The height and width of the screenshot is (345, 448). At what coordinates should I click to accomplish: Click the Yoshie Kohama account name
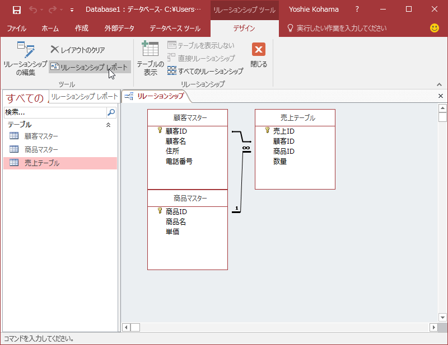click(314, 10)
